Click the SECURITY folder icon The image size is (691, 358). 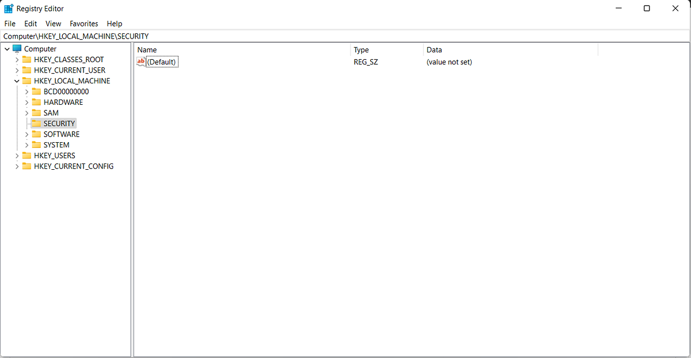click(36, 123)
